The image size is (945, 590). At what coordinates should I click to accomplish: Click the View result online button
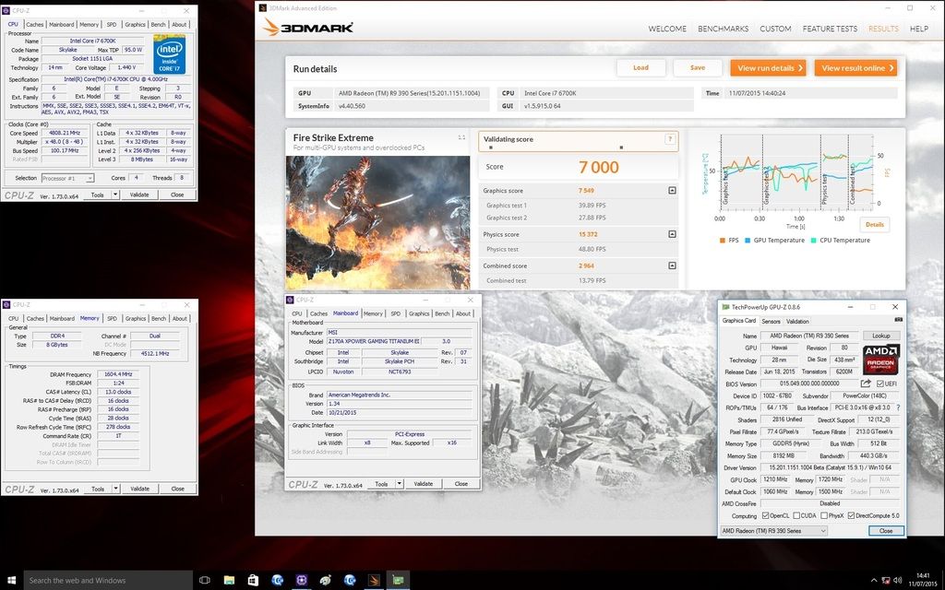(x=855, y=68)
